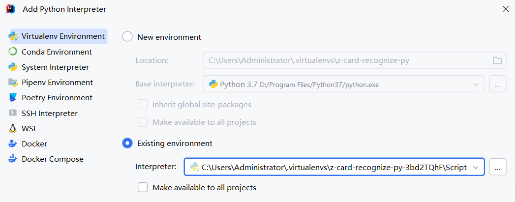Choose Poetry Environment from the list
This screenshot has height=202, width=516.
tap(57, 98)
